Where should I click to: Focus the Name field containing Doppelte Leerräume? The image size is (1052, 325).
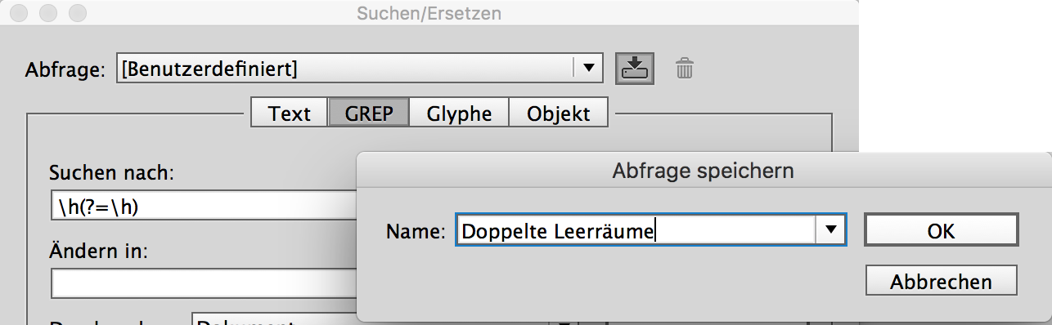point(636,230)
